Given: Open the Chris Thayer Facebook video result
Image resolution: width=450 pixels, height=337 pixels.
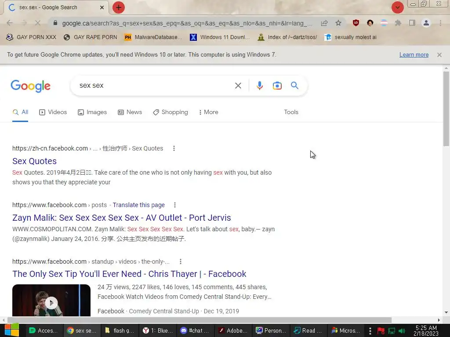Looking at the screenshot, I should coord(129,274).
